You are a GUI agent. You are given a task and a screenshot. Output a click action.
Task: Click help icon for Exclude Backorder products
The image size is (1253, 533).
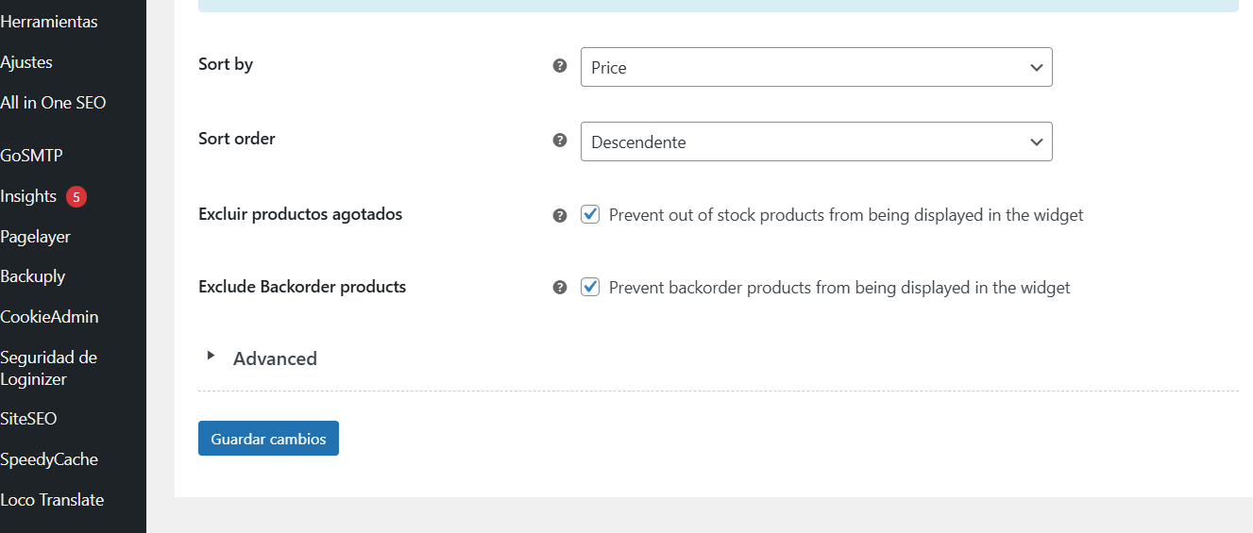560,288
